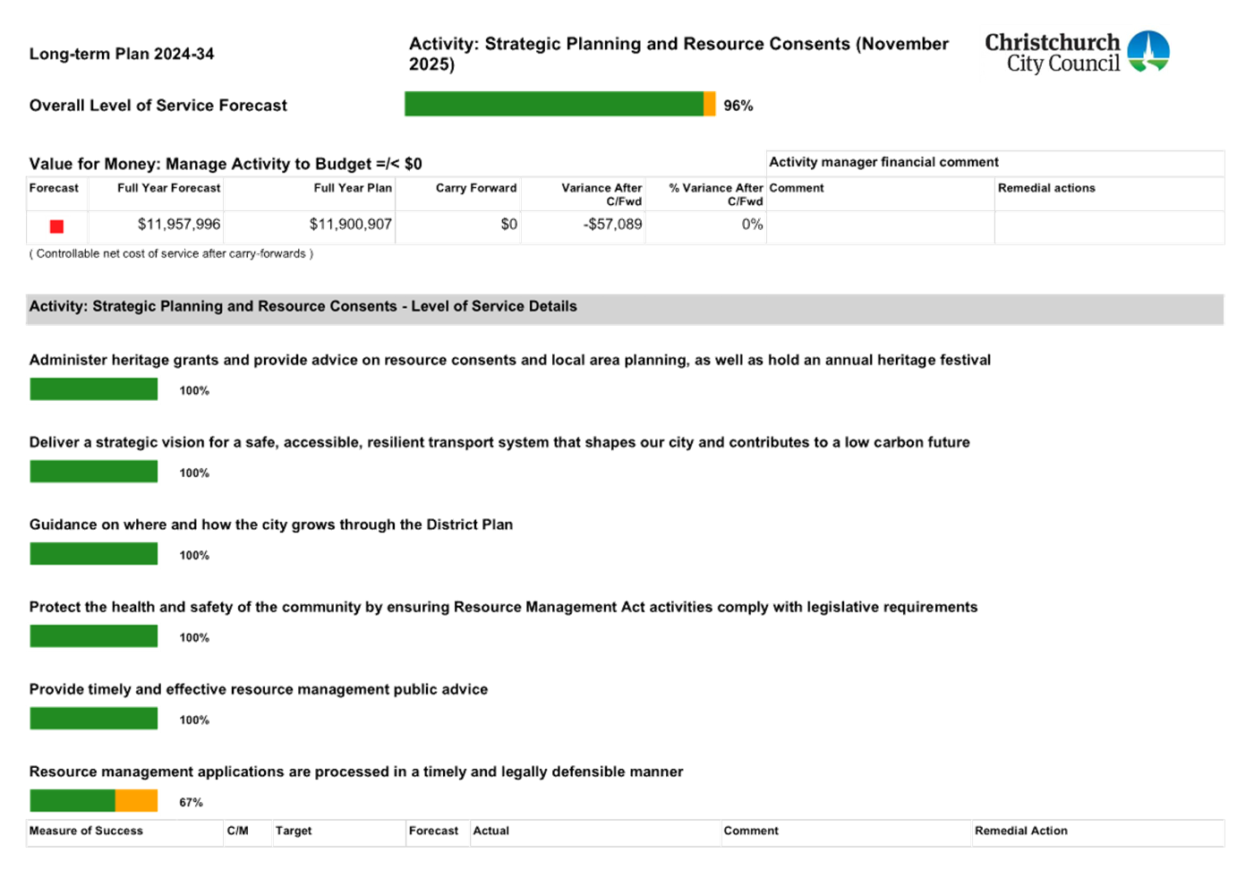Click the 67% progress bar for resource applications
1254x887 pixels.
[x=94, y=801]
